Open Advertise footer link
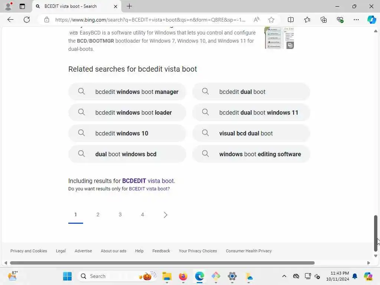 tap(83, 251)
